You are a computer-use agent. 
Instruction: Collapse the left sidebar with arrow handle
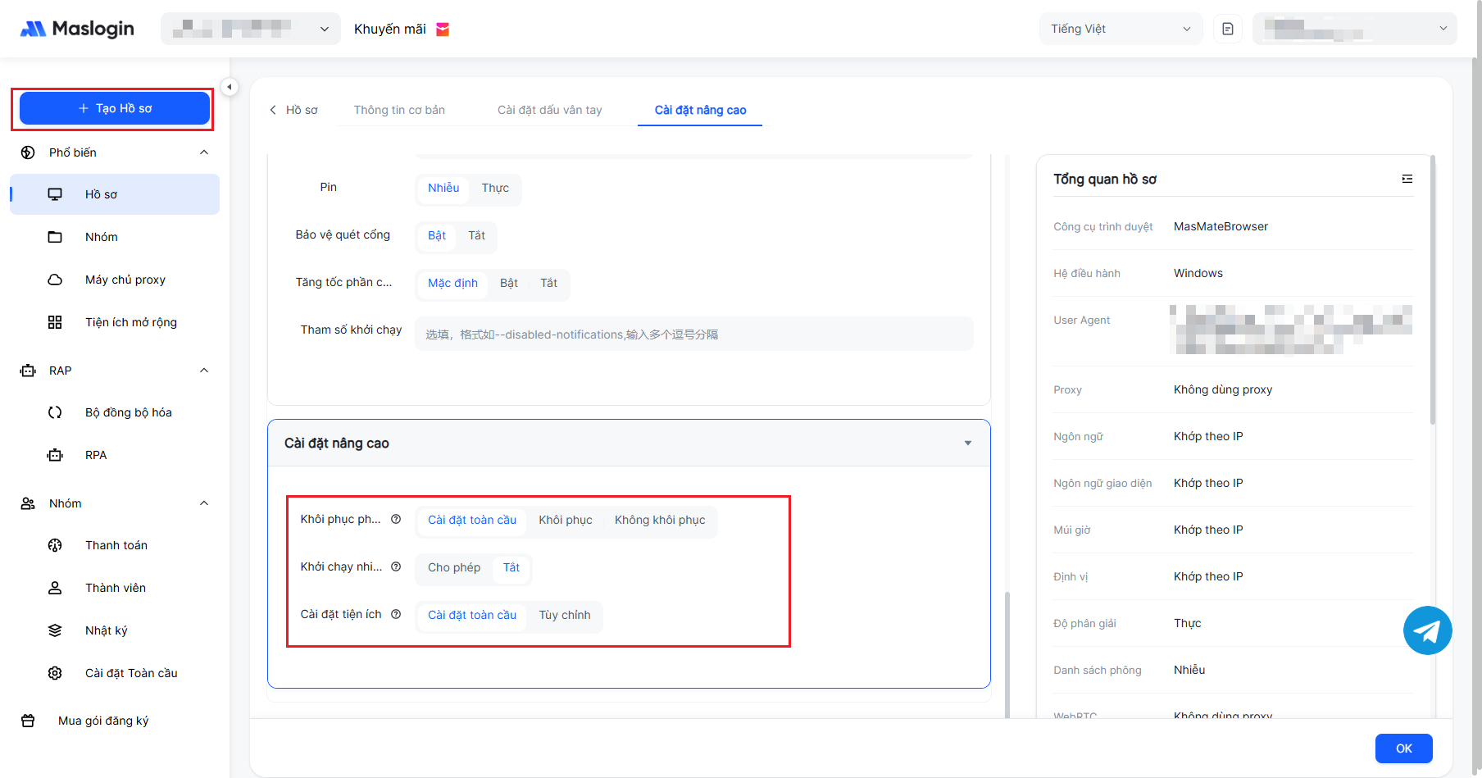pyautogui.click(x=230, y=87)
